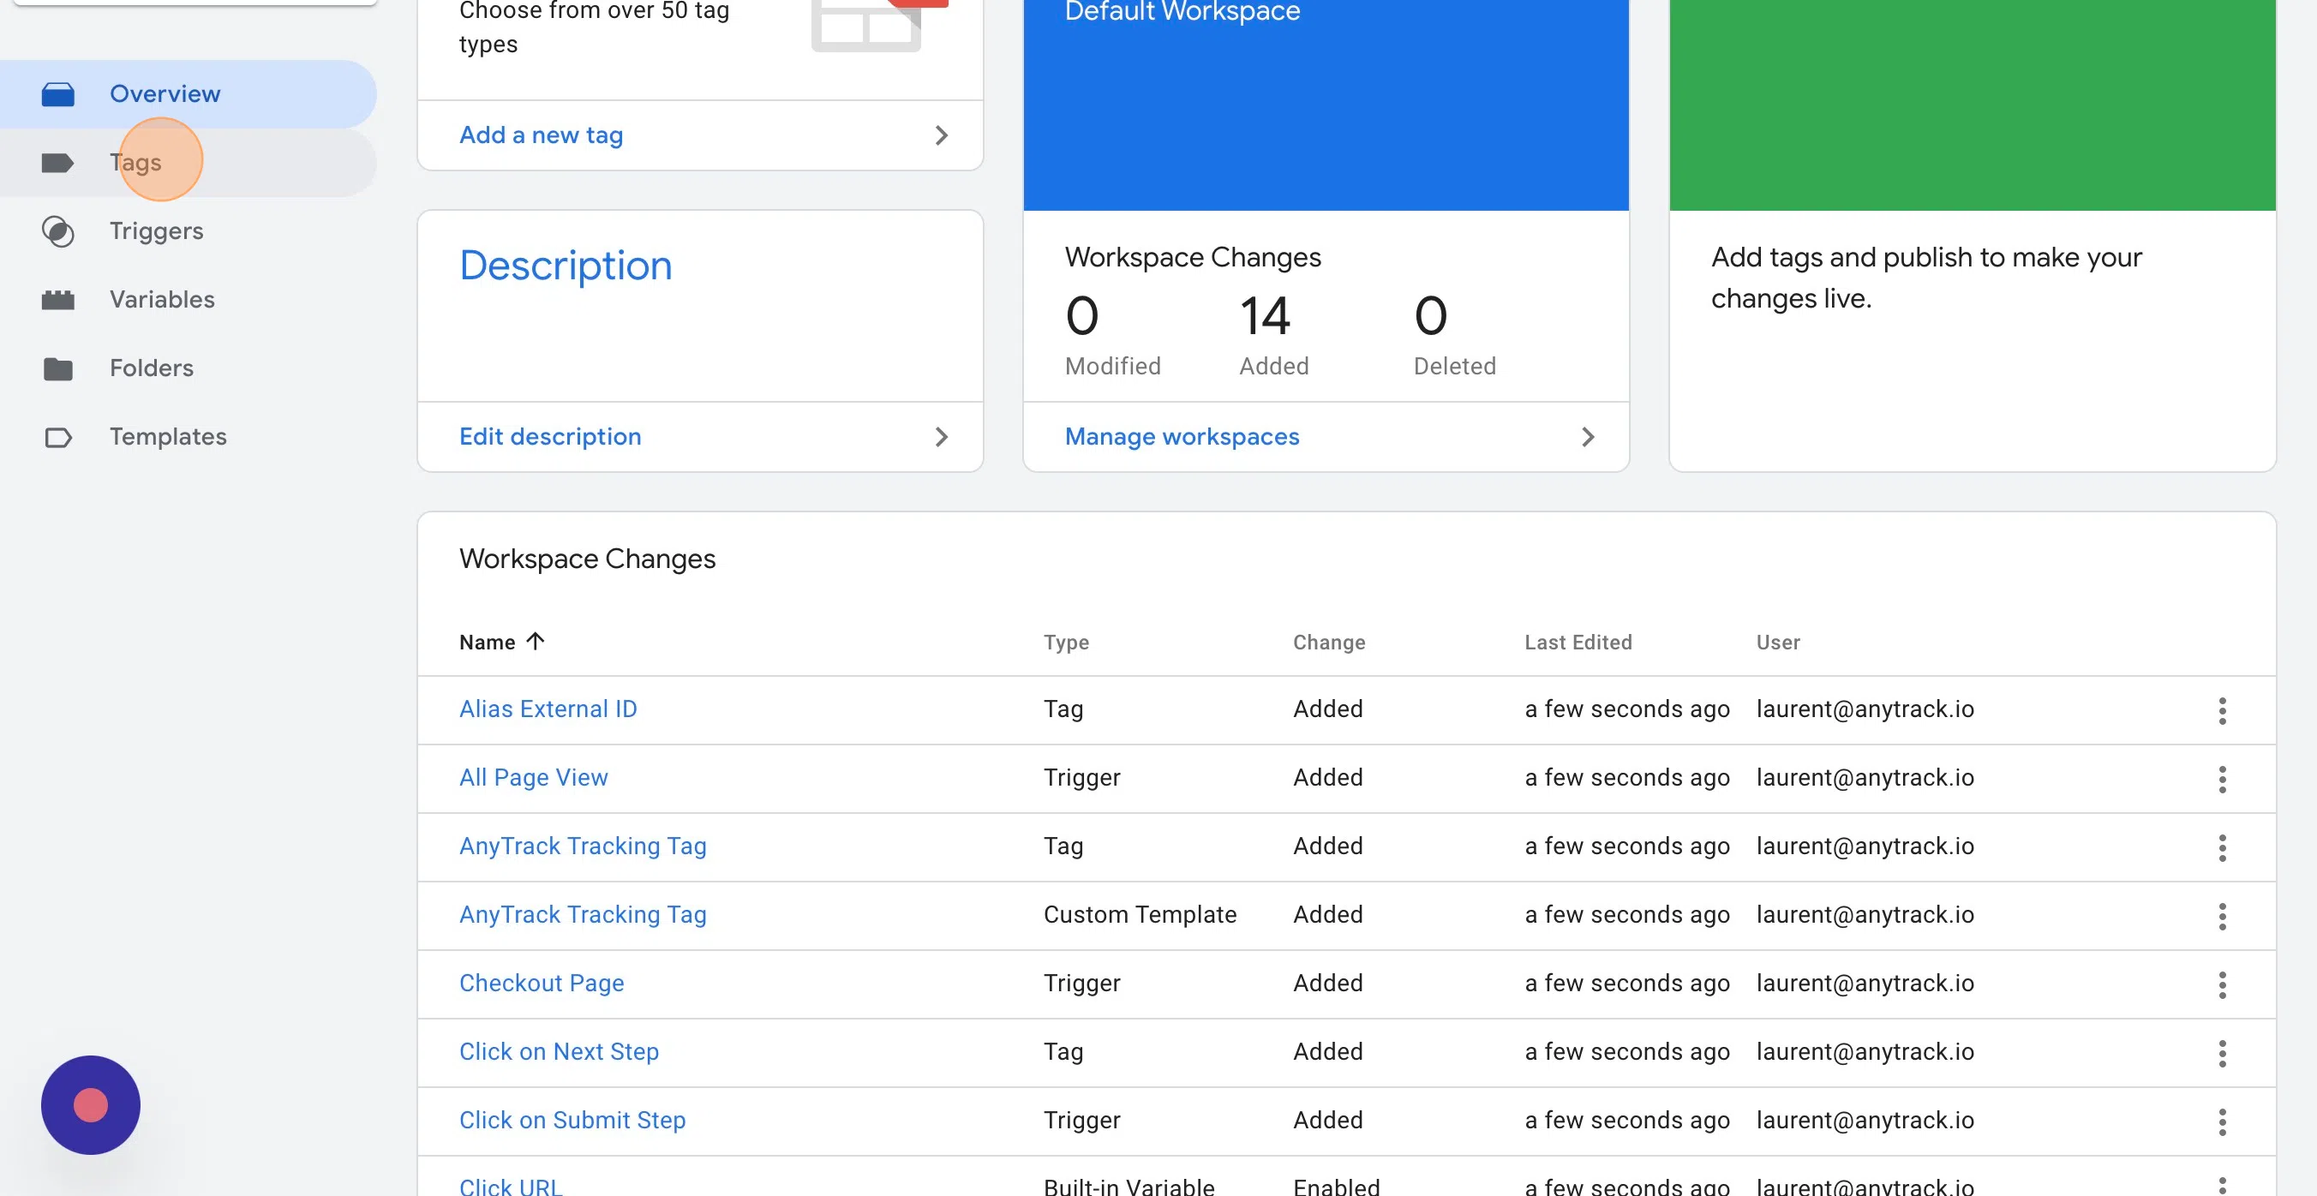2317x1196 pixels.
Task: Open three-dot menu for Click on Submit Step
Action: tap(2222, 1121)
